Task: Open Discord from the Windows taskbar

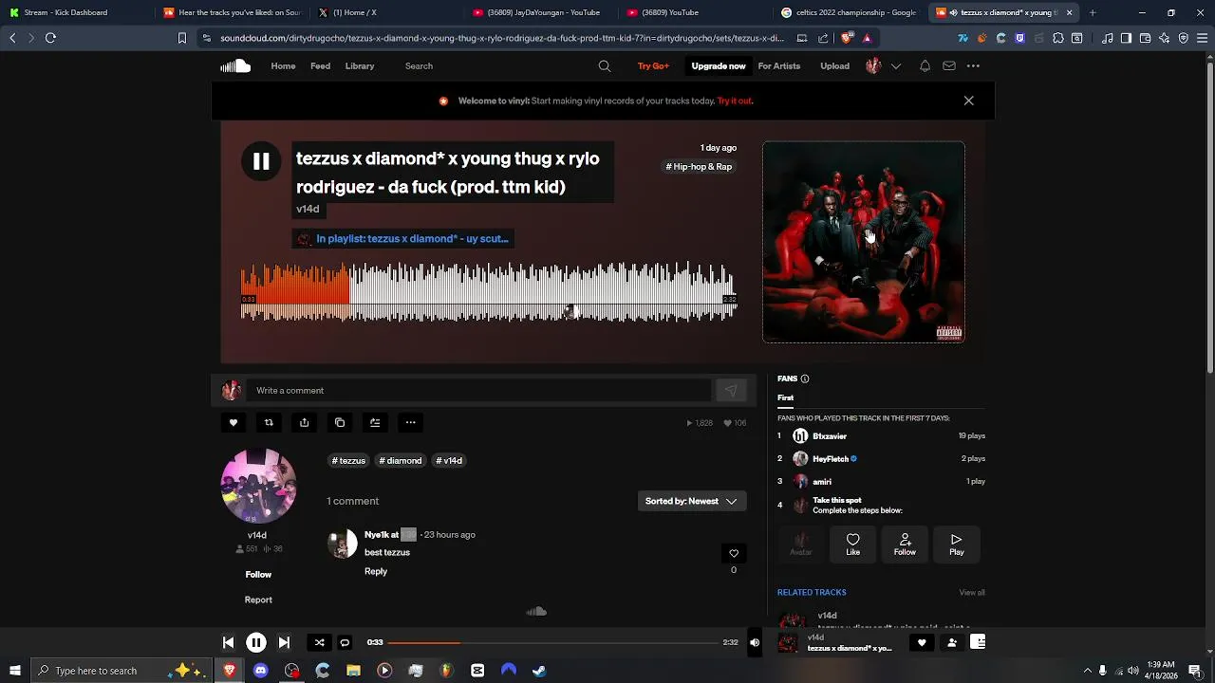Action: coord(261,671)
